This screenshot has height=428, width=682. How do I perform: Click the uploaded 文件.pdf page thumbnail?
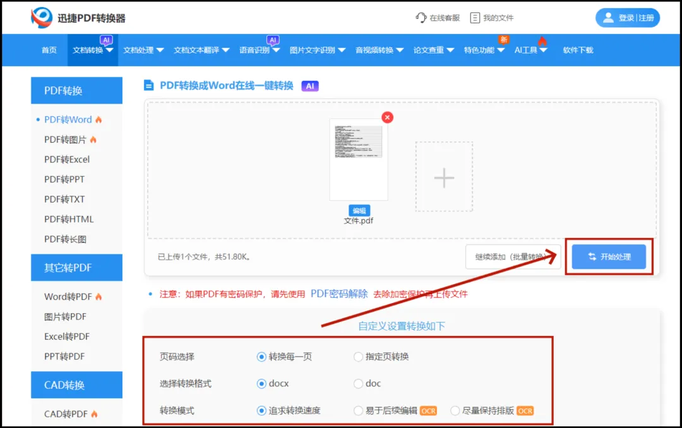point(359,159)
